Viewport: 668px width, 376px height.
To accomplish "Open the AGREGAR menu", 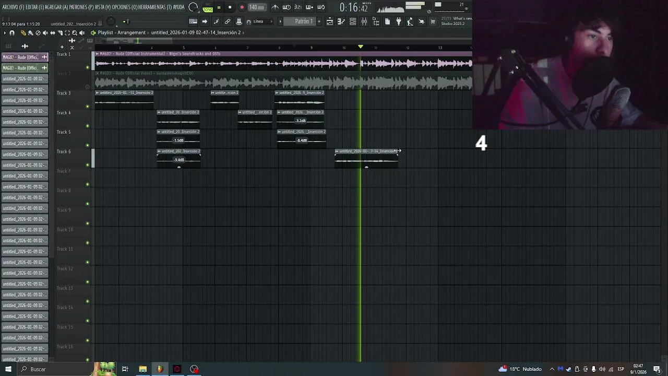I will pyautogui.click(x=56, y=7).
